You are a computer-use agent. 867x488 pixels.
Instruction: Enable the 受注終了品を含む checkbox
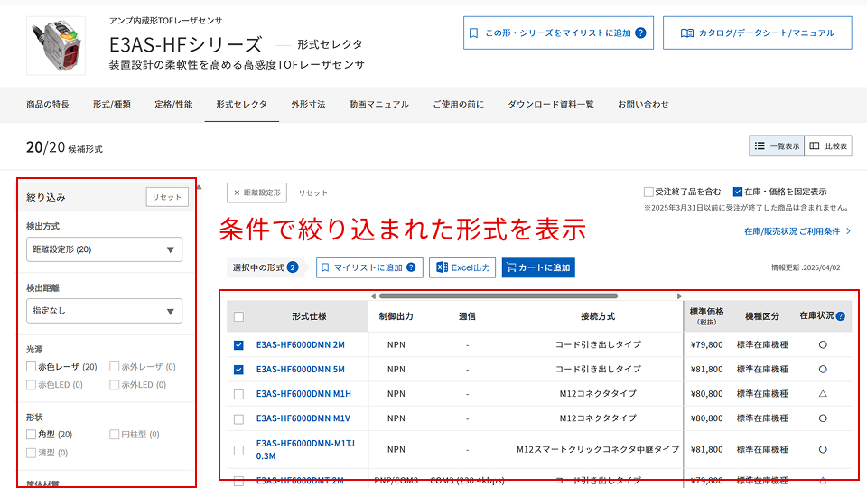tap(648, 192)
